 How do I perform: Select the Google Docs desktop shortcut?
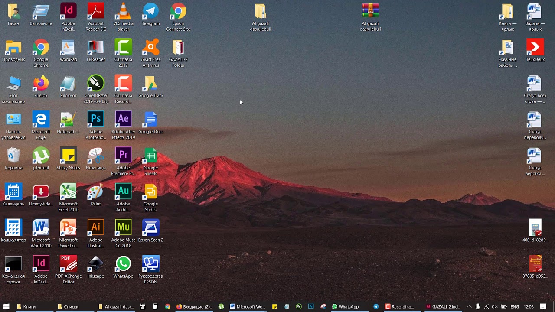click(x=151, y=123)
